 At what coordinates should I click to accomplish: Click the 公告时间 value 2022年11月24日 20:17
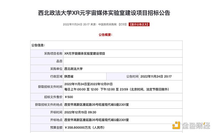coord(156,77)
